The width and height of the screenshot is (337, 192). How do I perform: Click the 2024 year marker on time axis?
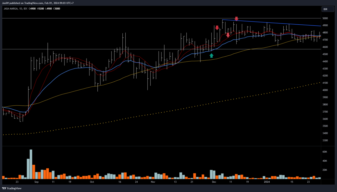(266, 181)
